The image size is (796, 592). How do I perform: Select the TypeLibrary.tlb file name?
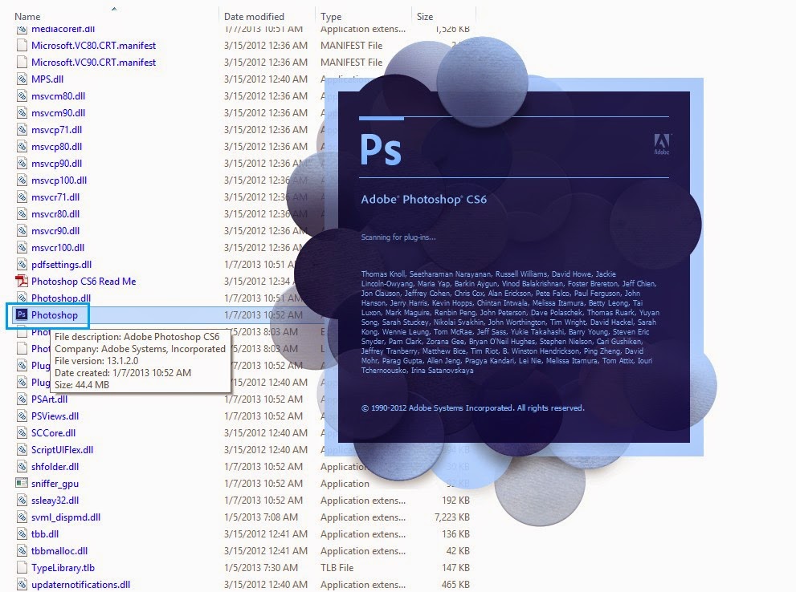point(63,568)
